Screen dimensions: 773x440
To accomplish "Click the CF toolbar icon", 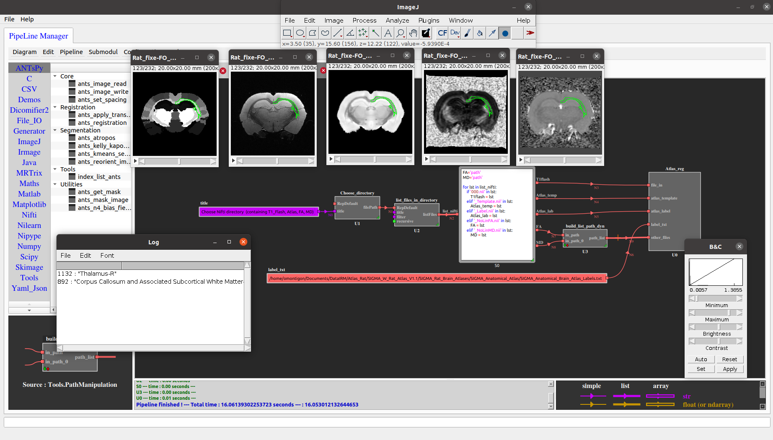I will pyautogui.click(x=442, y=33).
